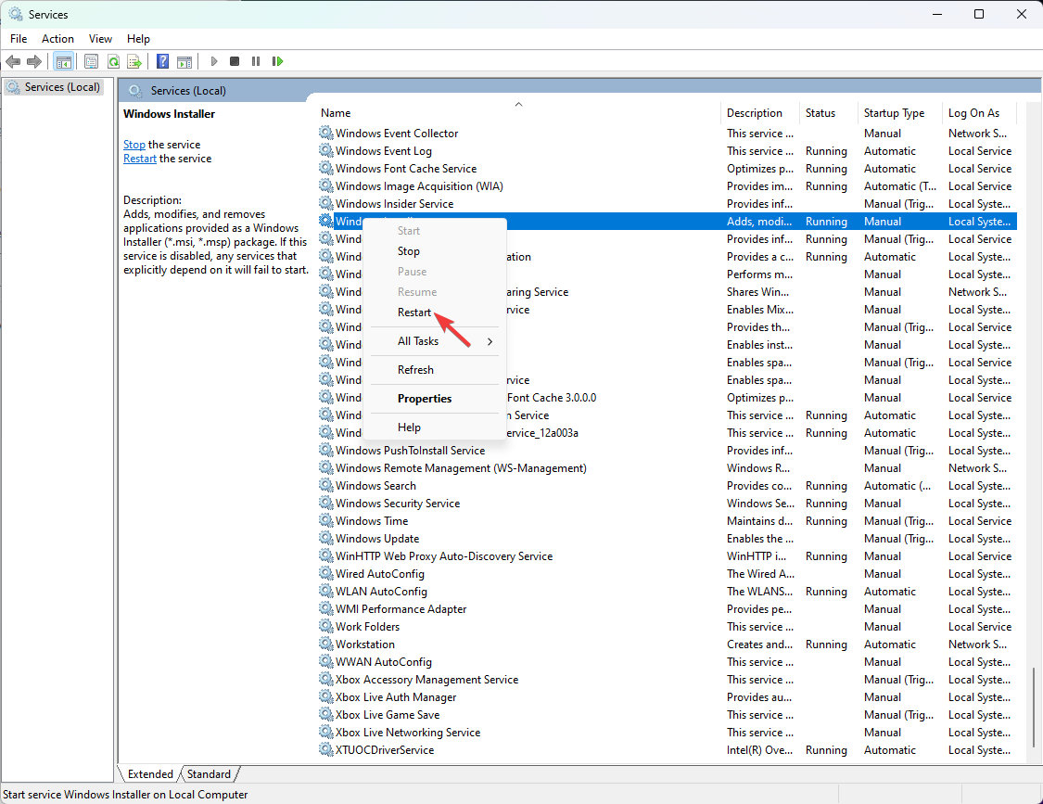Choose Restart in the context menu
1043x804 pixels.
(x=435, y=313)
